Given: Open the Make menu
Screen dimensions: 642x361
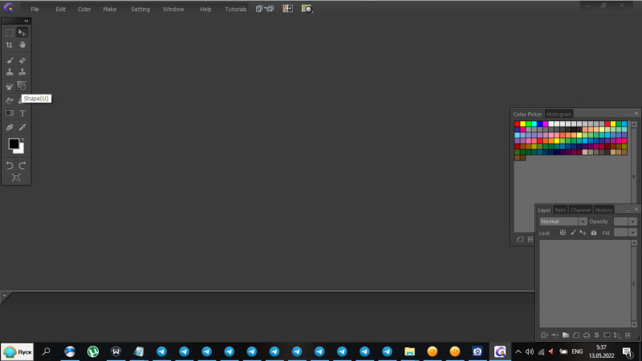Looking at the screenshot, I should tap(110, 9).
